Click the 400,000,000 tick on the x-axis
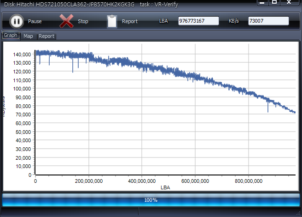The width and height of the screenshot is (302, 217). pos(142,181)
